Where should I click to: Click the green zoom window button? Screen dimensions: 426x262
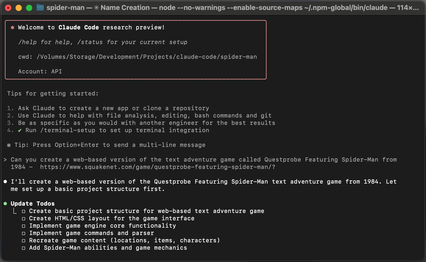(29, 8)
